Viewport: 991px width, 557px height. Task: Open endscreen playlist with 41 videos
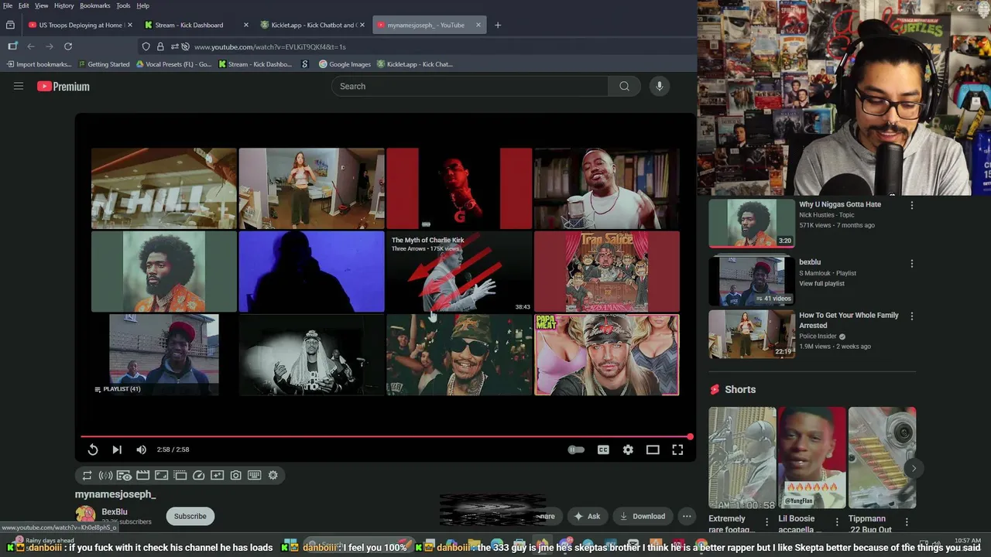[164, 355]
